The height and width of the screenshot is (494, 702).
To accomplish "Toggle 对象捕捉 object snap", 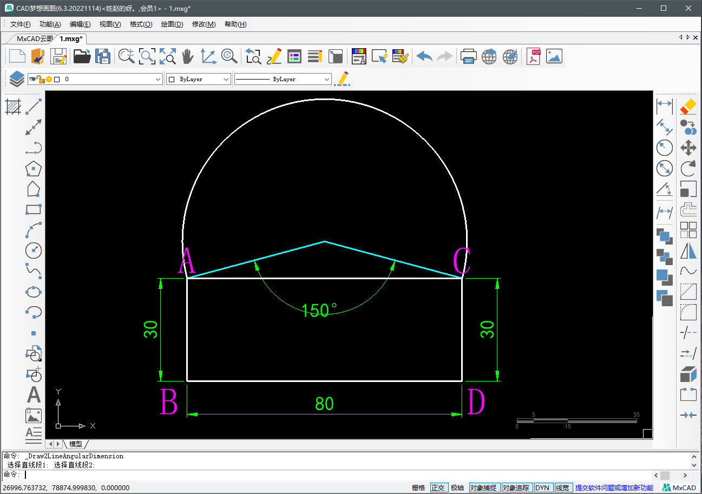I will click(x=484, y=488).
